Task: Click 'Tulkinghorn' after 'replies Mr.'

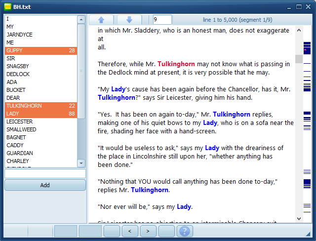Action: [150, 190]
